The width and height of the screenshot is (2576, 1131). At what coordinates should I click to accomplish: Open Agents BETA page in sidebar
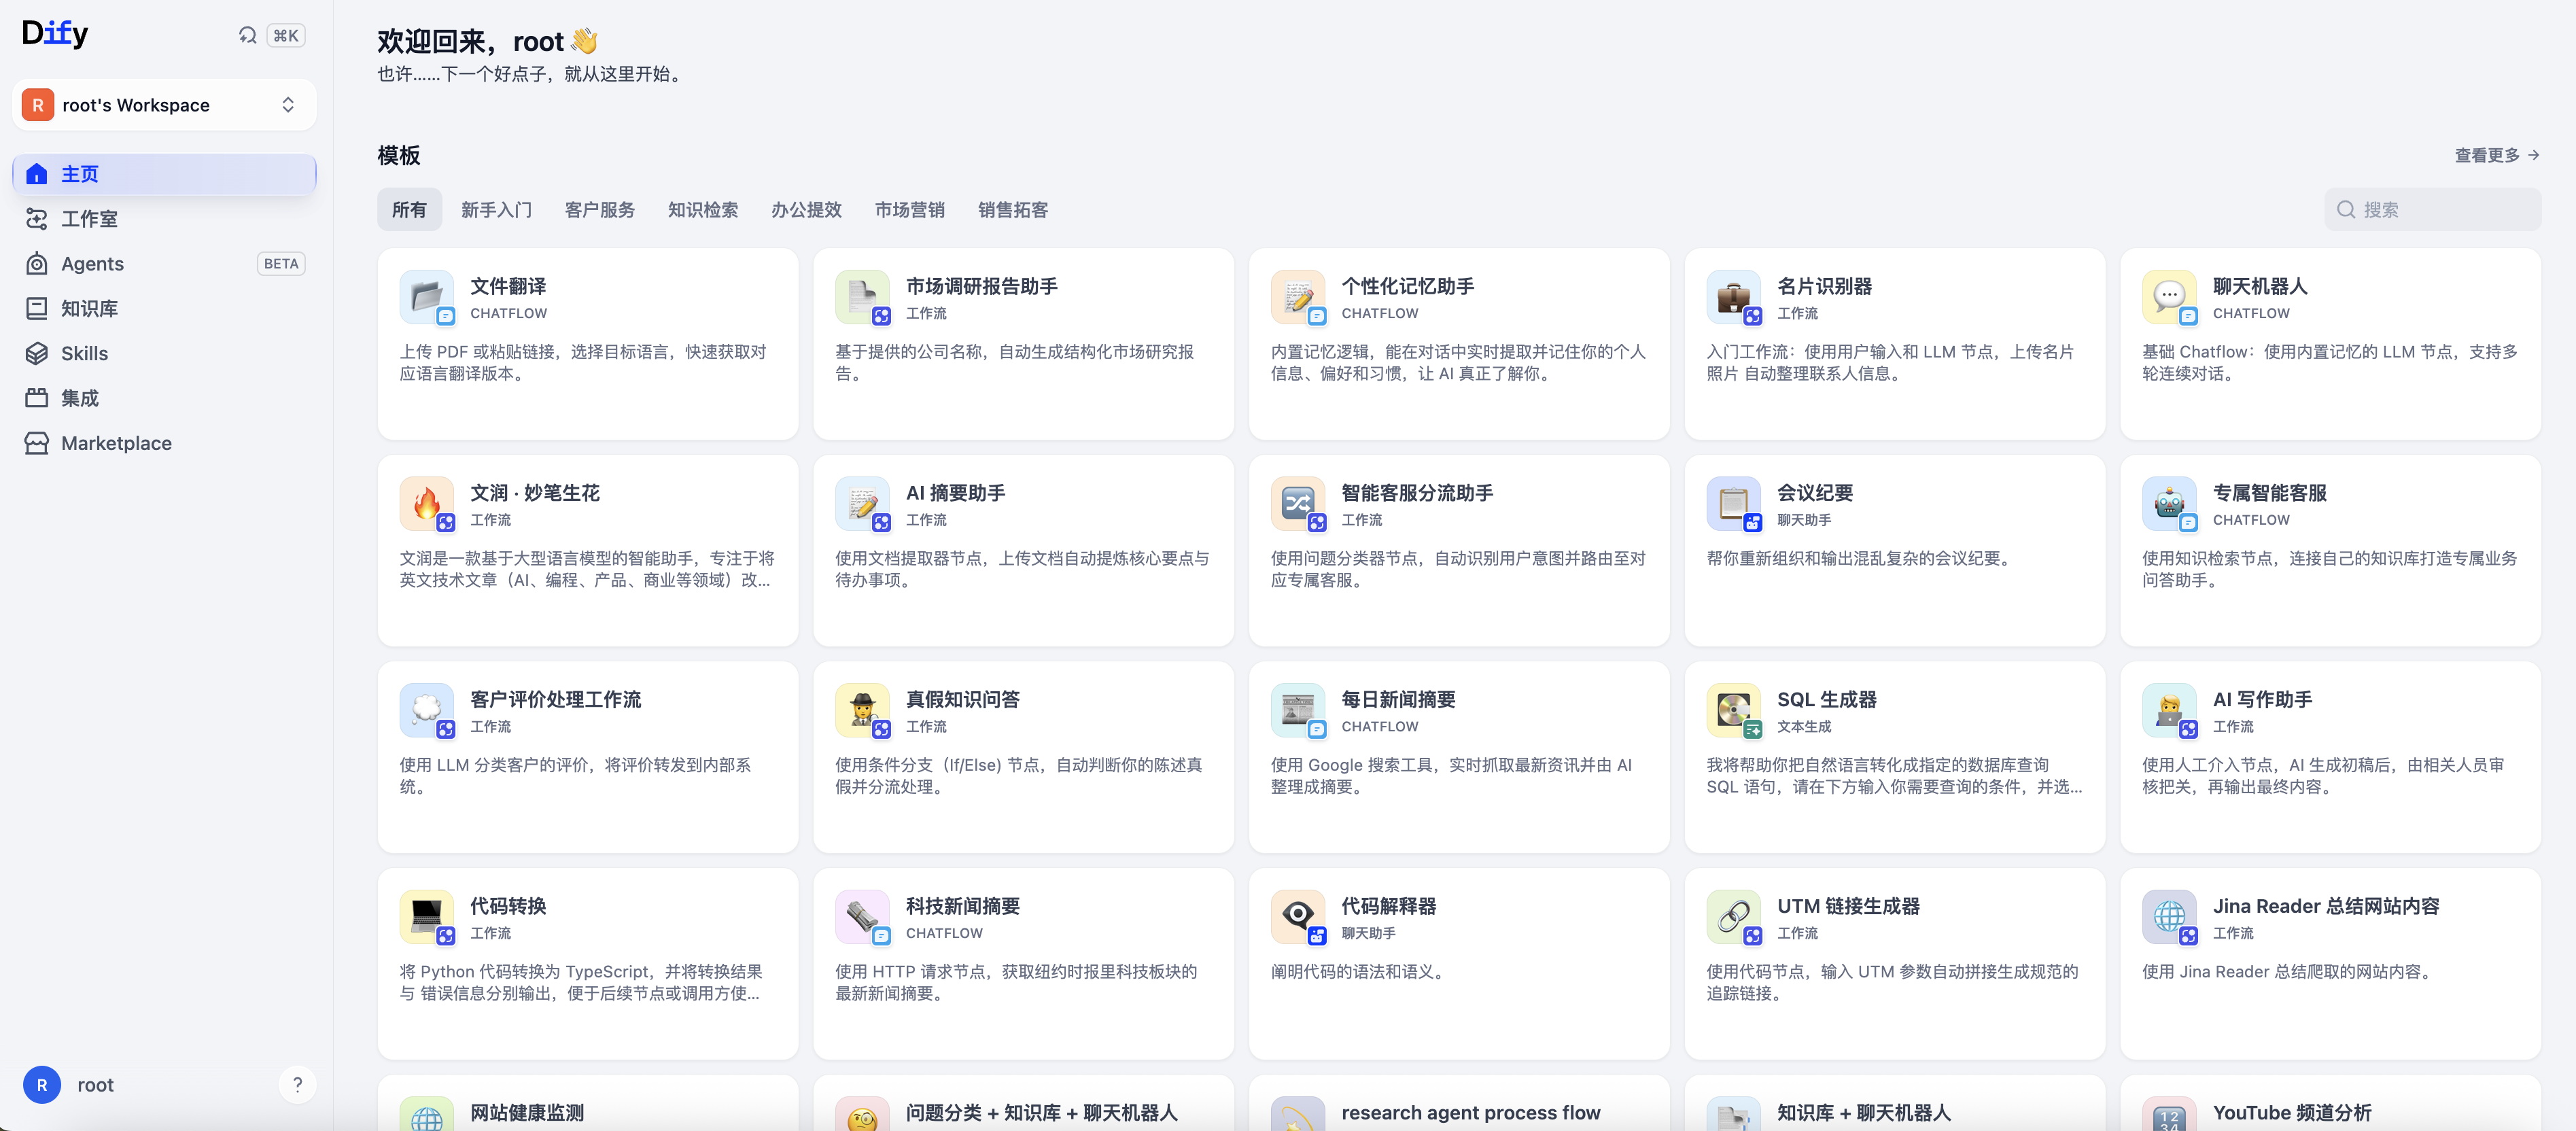(164, 264)
